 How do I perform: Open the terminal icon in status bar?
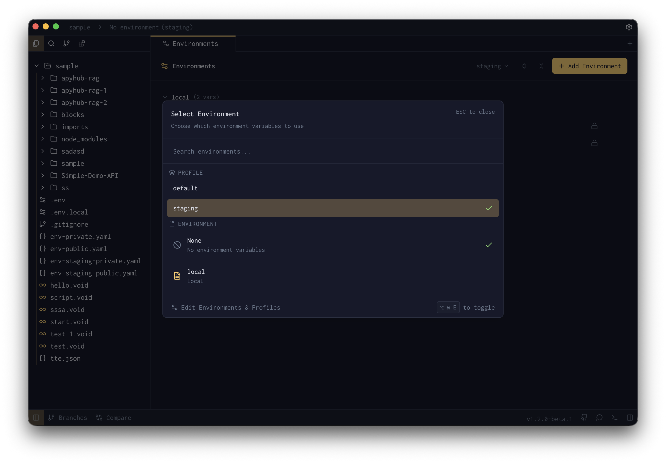[x=614, y=418]
